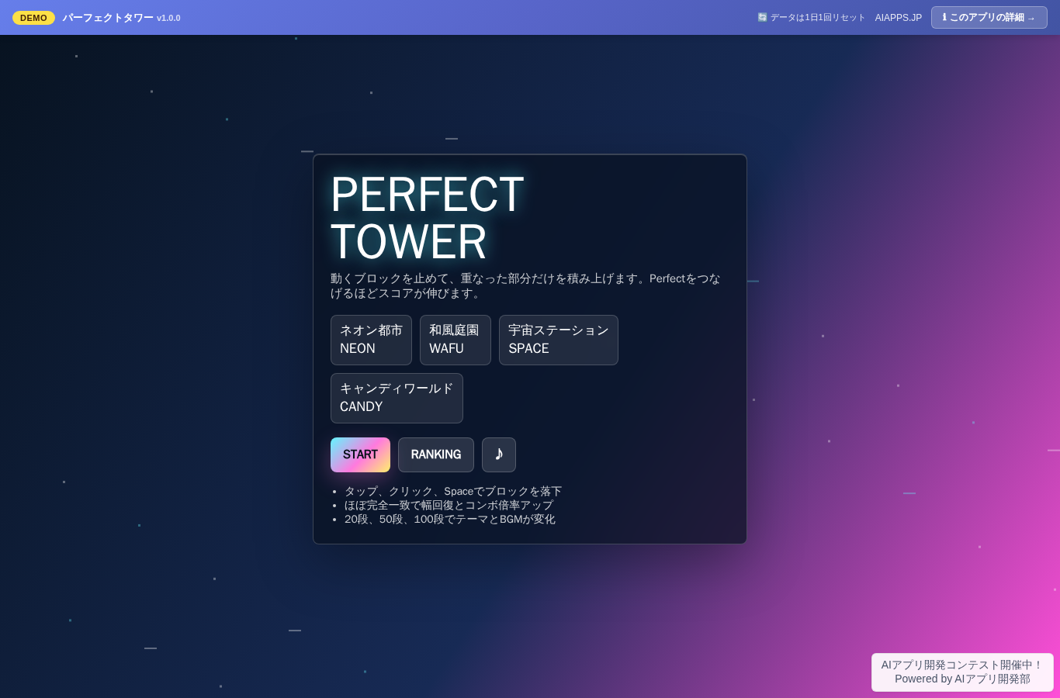This screenshot has width=1060, height=698.
Task: Choose the 和風庭園 WAFU theme
Action: tap(455, 340)
